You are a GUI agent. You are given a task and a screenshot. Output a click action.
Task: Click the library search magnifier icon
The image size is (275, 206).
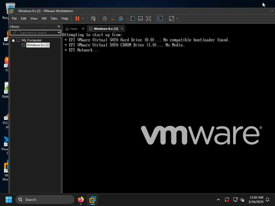15,33
